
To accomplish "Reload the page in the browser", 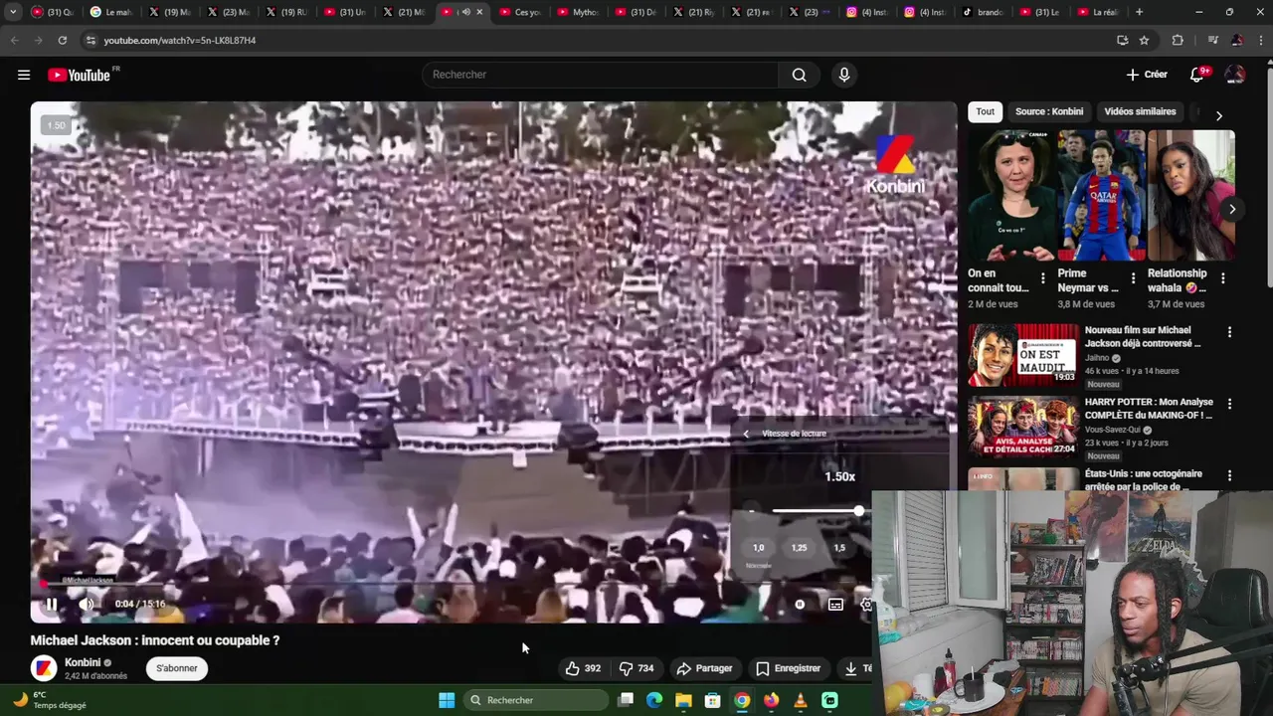I will point(62,40).
